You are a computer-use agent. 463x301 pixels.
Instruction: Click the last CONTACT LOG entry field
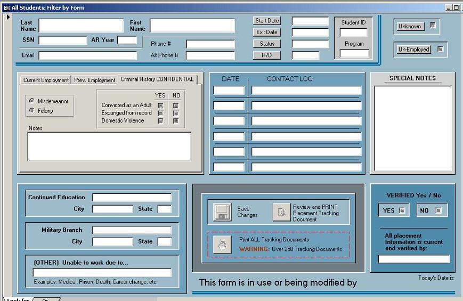(x=306, y=167)
